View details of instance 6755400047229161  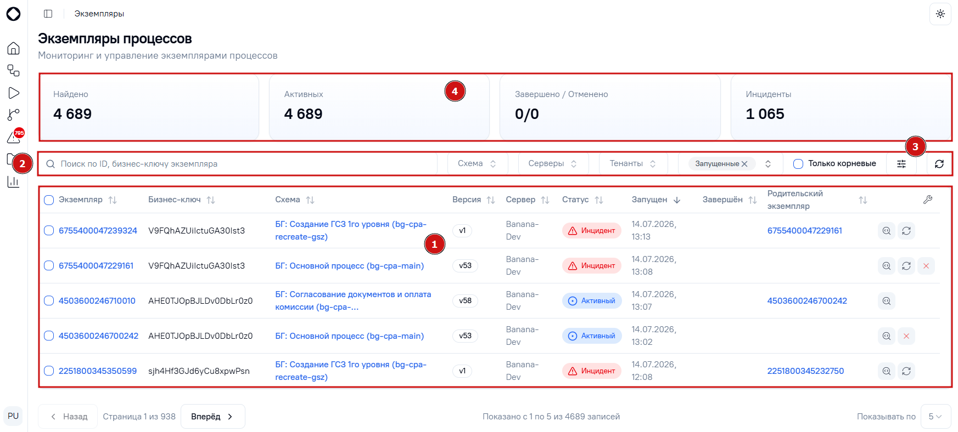(887, 266)
